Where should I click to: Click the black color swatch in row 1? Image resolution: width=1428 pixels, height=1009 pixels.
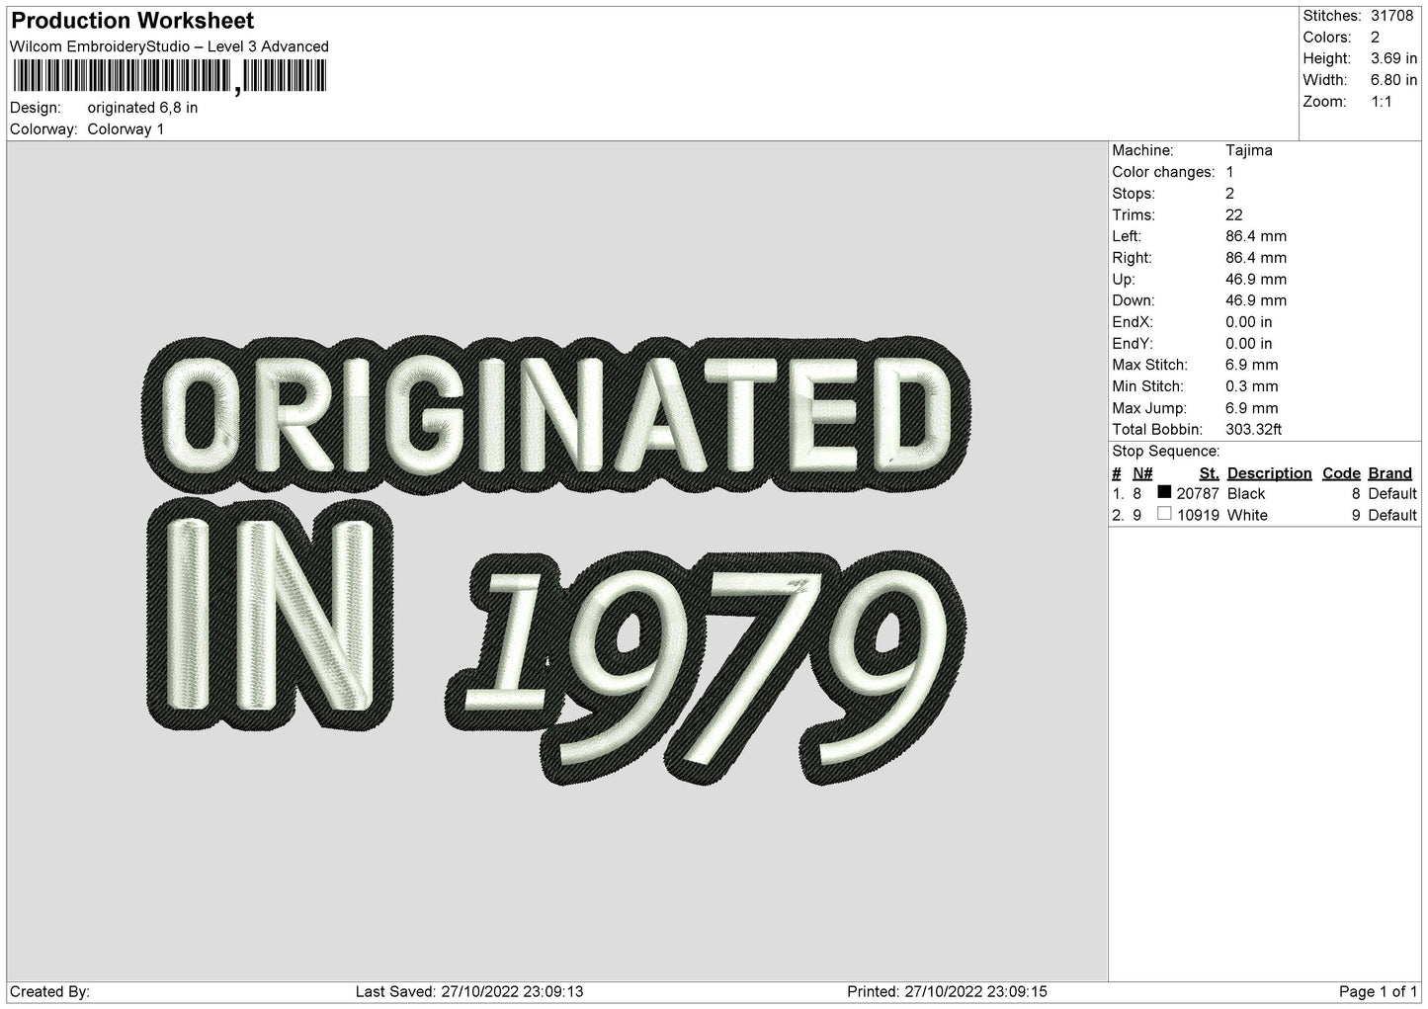1164,492
